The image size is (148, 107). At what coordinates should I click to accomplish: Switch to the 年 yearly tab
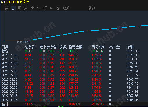[x=38, y=8]
